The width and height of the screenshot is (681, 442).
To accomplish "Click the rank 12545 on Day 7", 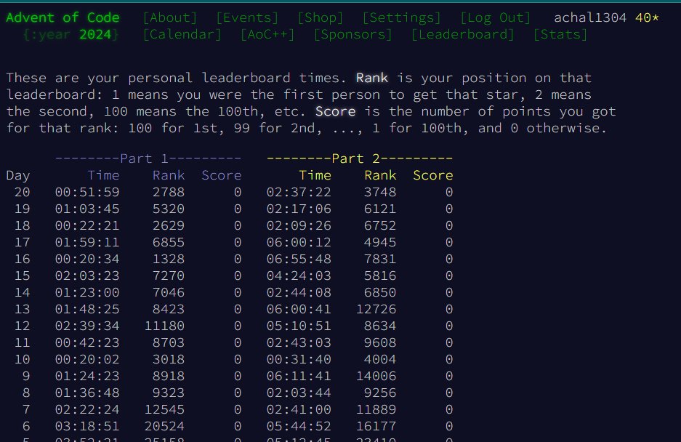I will [x=164, y=409].
